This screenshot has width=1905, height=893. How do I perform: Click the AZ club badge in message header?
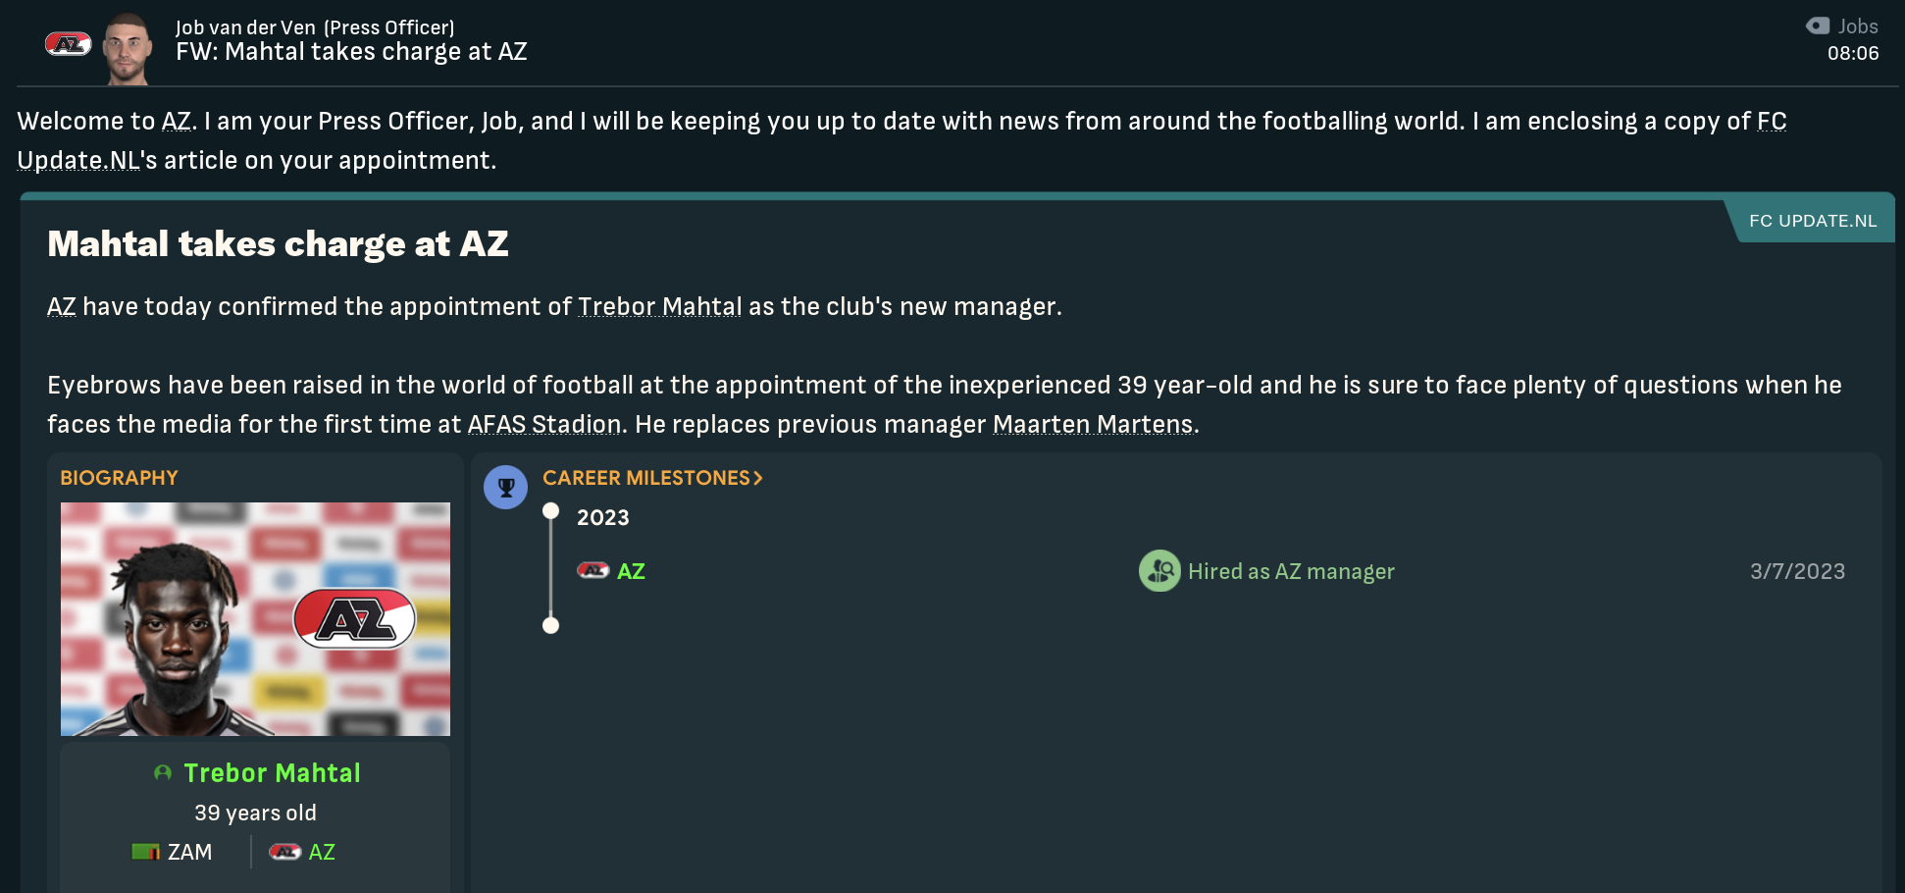coord(69,44)
